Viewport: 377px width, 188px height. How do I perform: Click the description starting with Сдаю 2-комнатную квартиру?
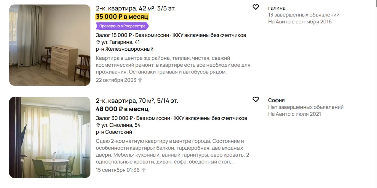pyautogui.click(x=172, y=151)
